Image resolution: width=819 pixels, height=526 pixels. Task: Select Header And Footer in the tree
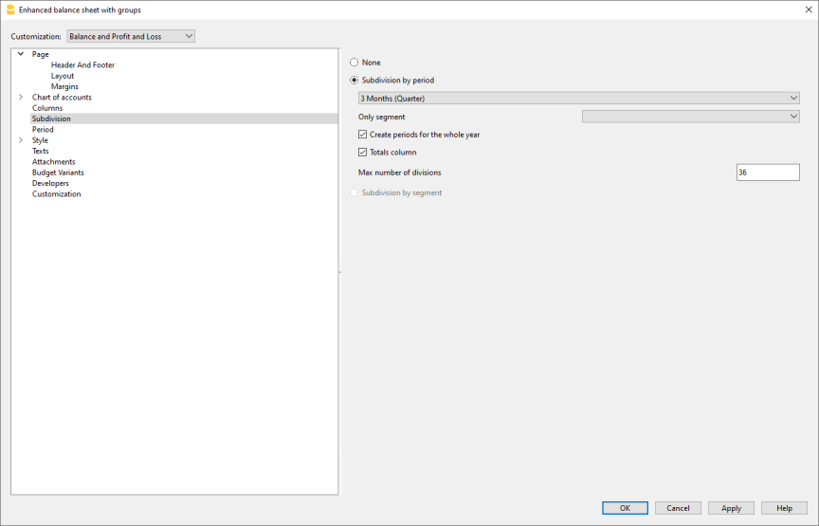click(x=82, y=65)
